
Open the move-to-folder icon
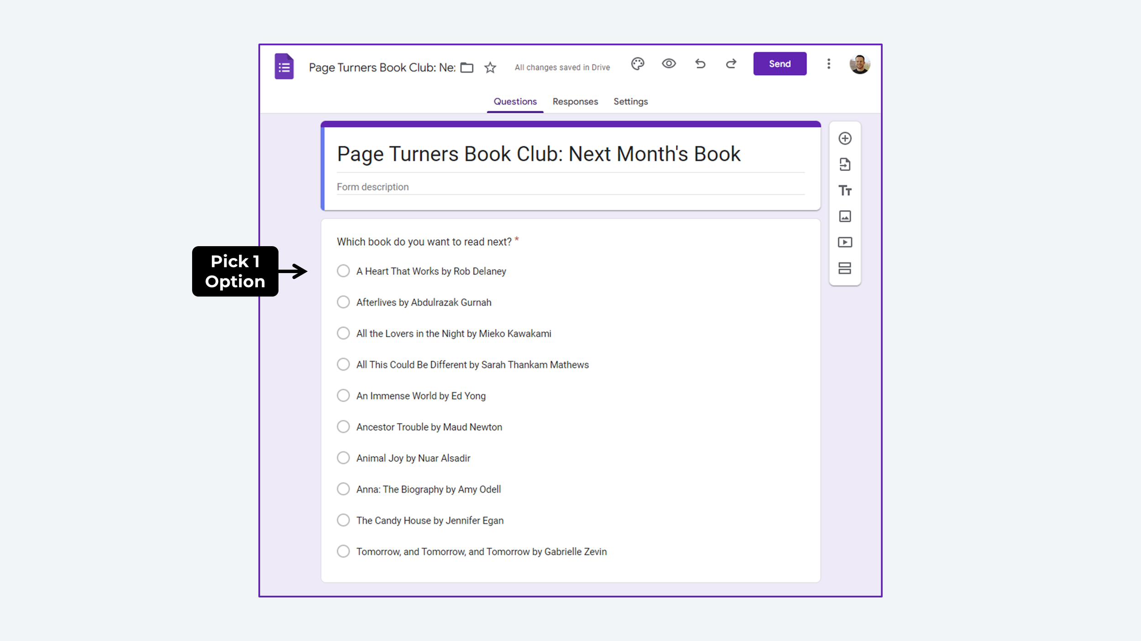[466, 68]
